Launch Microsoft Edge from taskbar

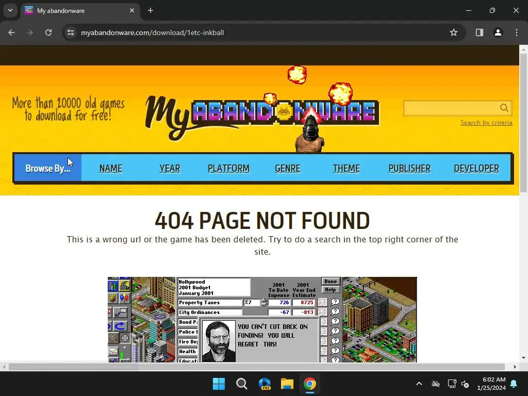click(x=265, y=384)
